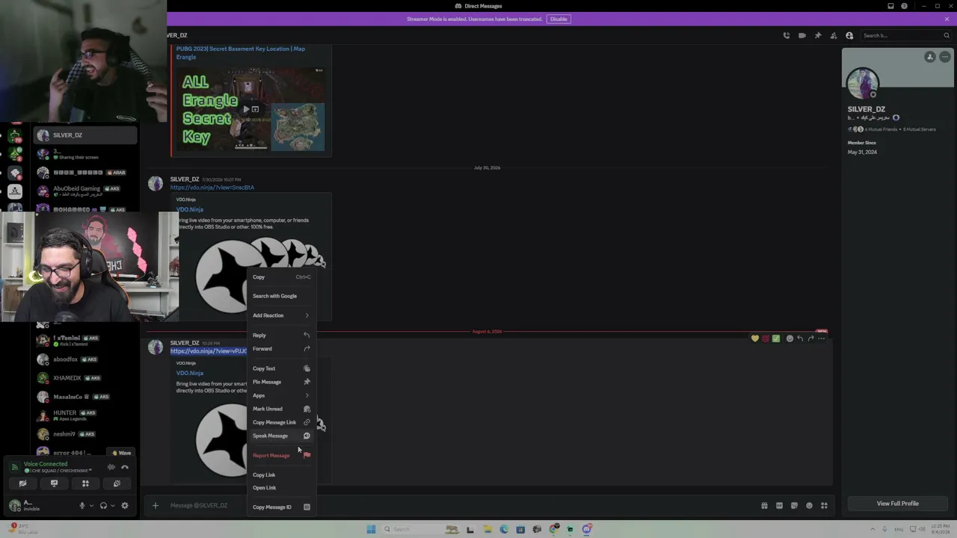The image size is (957, 538).
Task: Search in the DM search box
Action: (905, 35)
